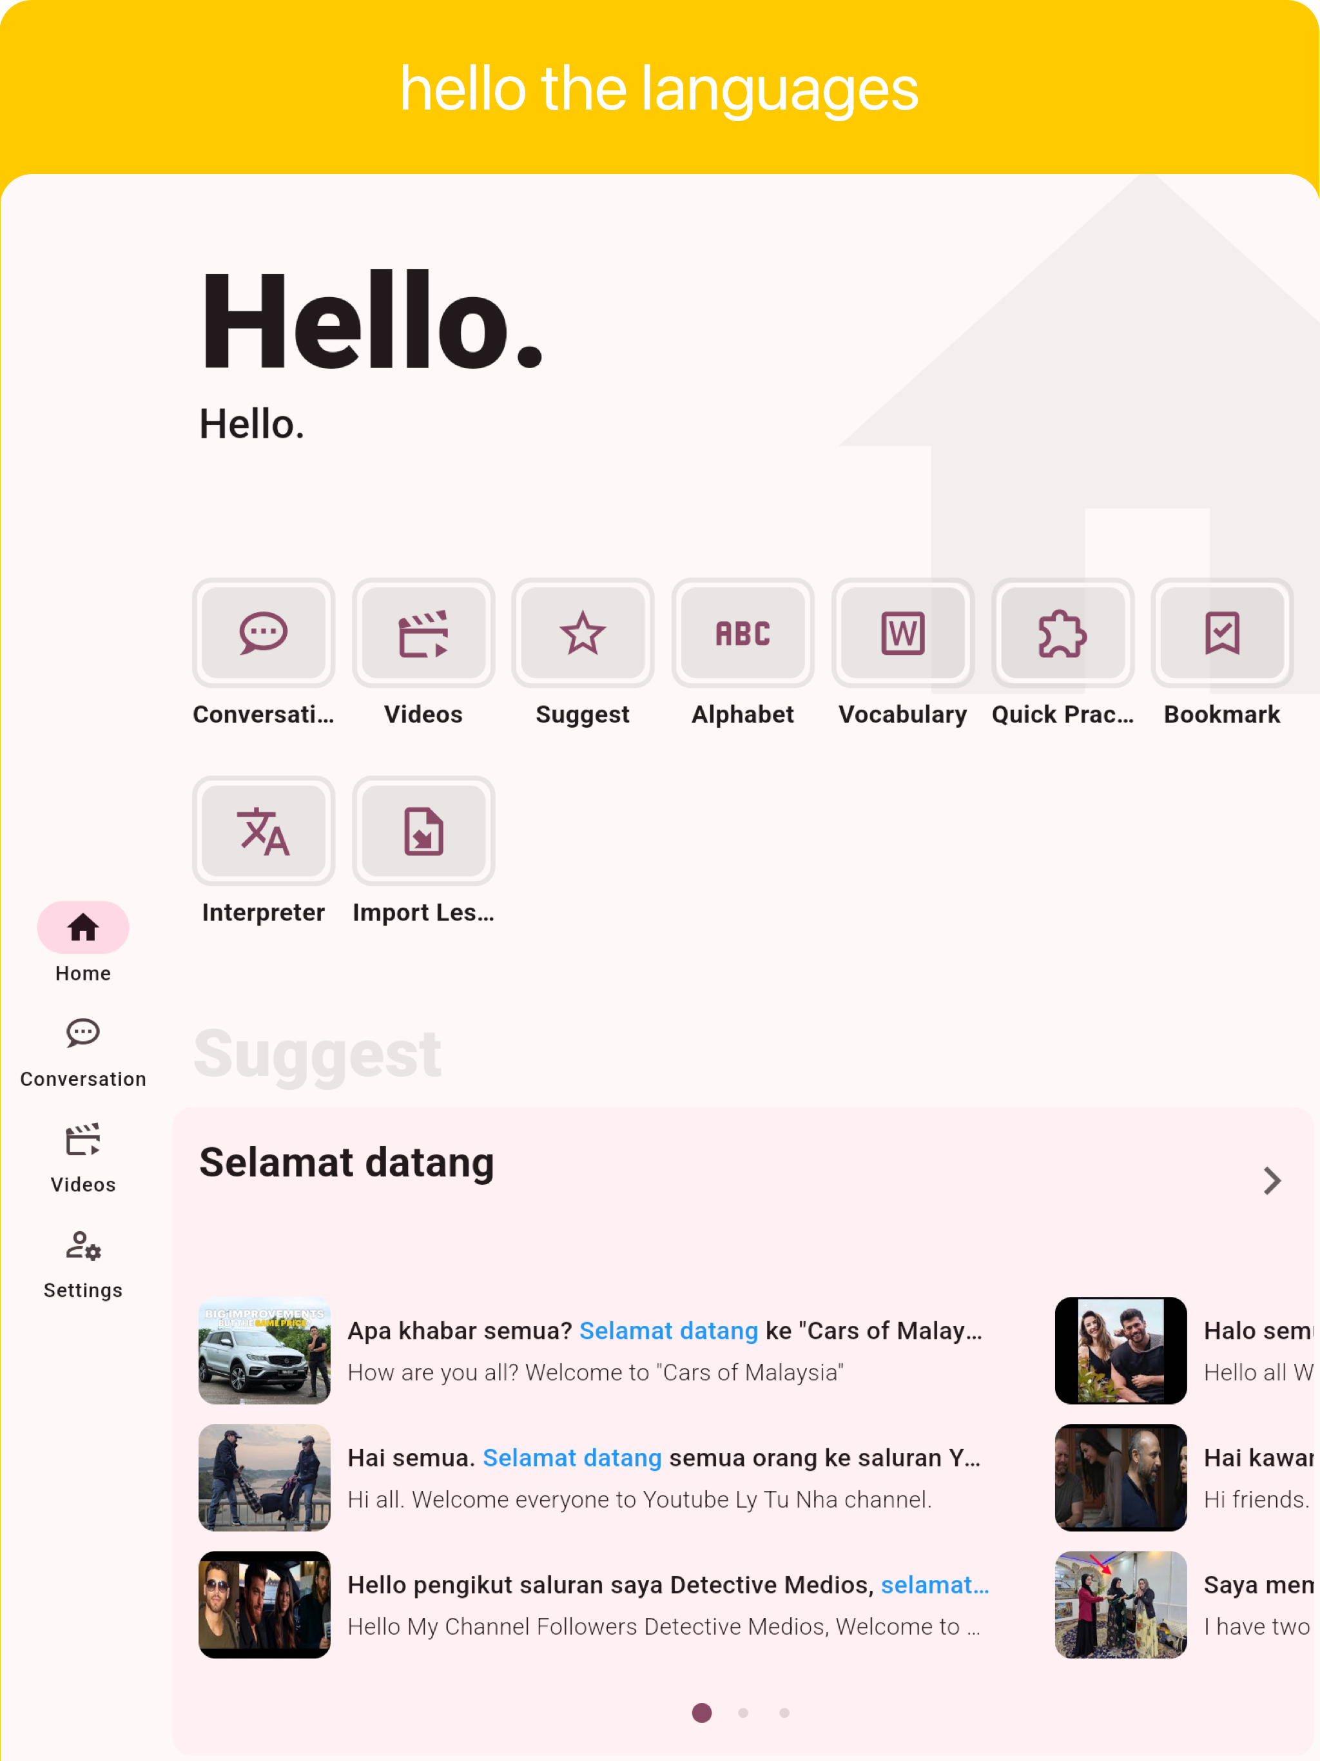This screenshot has width=1320, height=1761.
Task: Select translation 'Hello My Channel Followers'
Action: (664, 1626)
